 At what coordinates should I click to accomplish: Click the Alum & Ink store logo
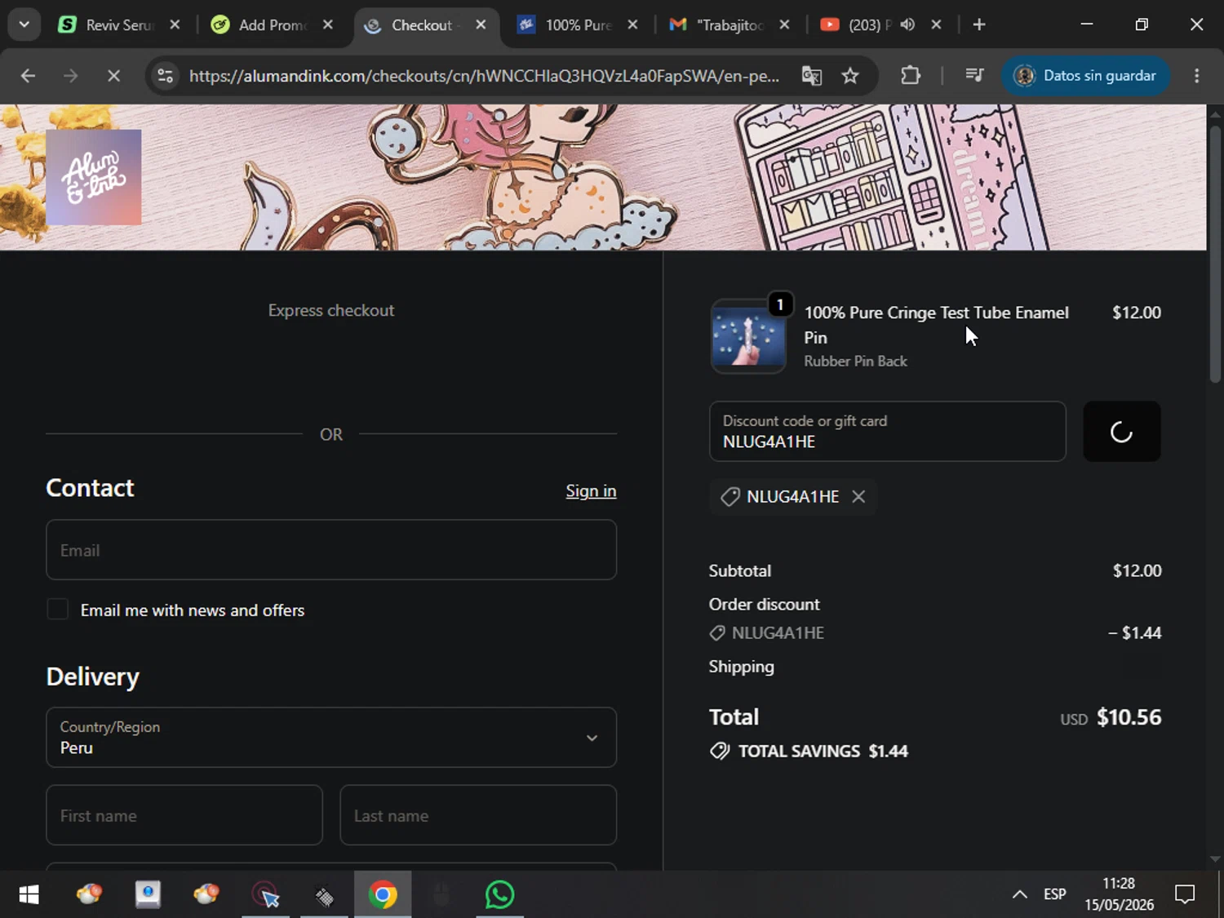pyautogui.click(x=94, y=177)
